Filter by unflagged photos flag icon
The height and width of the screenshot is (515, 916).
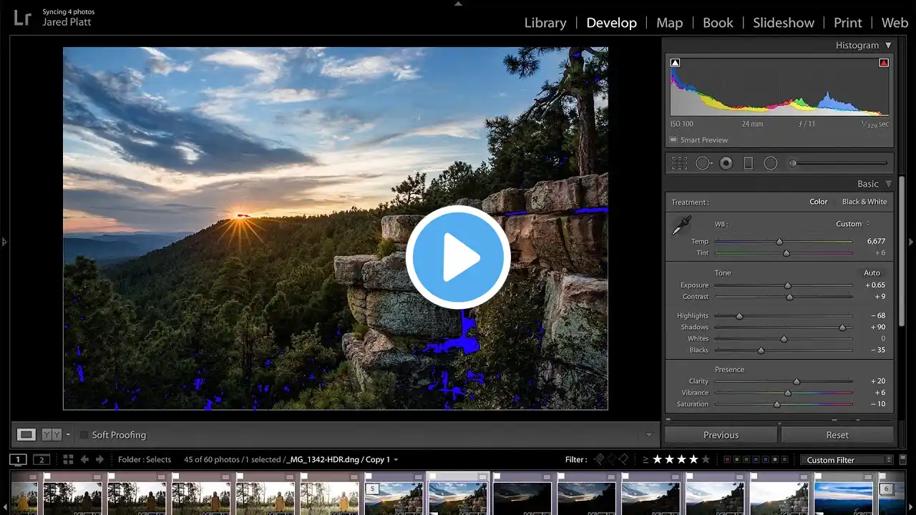[x=611, y=459]
